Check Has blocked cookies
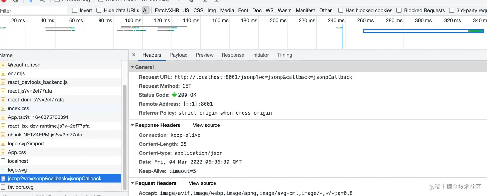The height and width of the screenshot is (196, 487). click(x=340, y=10)
